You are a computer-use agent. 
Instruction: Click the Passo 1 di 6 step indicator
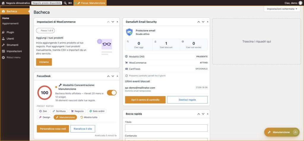(x=45, y=31)
